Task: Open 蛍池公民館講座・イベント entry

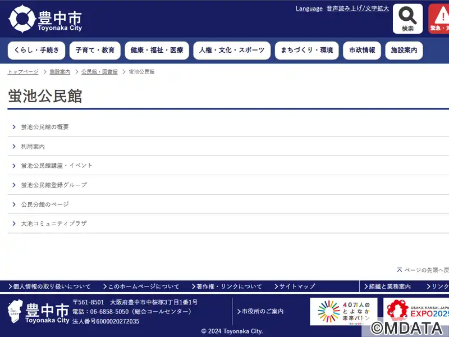Action: [x=57, y=166]
